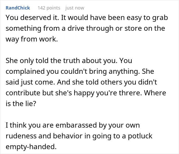
Task: Open the RandChick user profile
Action: (x=18, y=8)
